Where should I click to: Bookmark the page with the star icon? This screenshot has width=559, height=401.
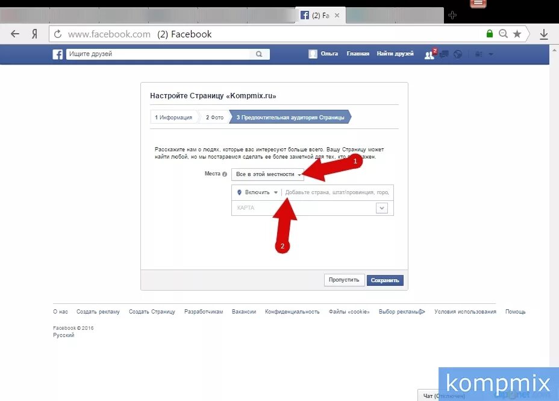(x=517, y=34)
